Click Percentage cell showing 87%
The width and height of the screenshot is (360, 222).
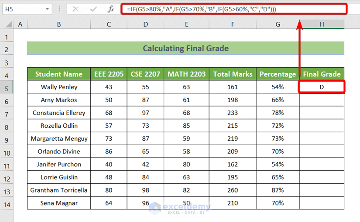(x=278, y=190)
